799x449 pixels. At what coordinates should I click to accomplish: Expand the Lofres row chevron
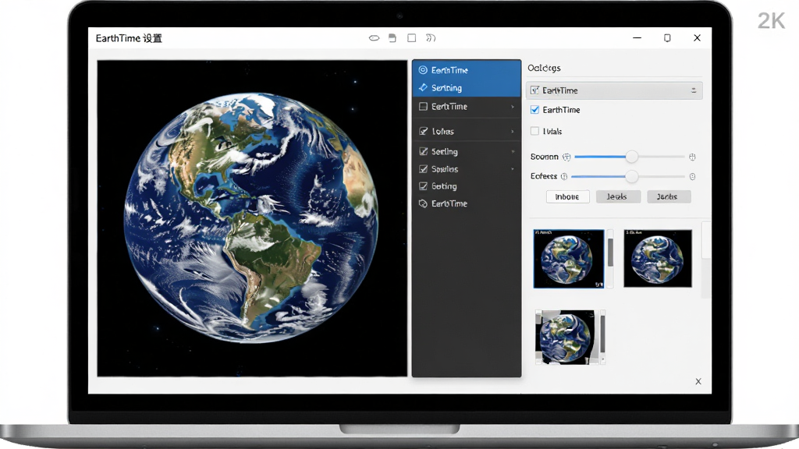[x=513, y=131]
